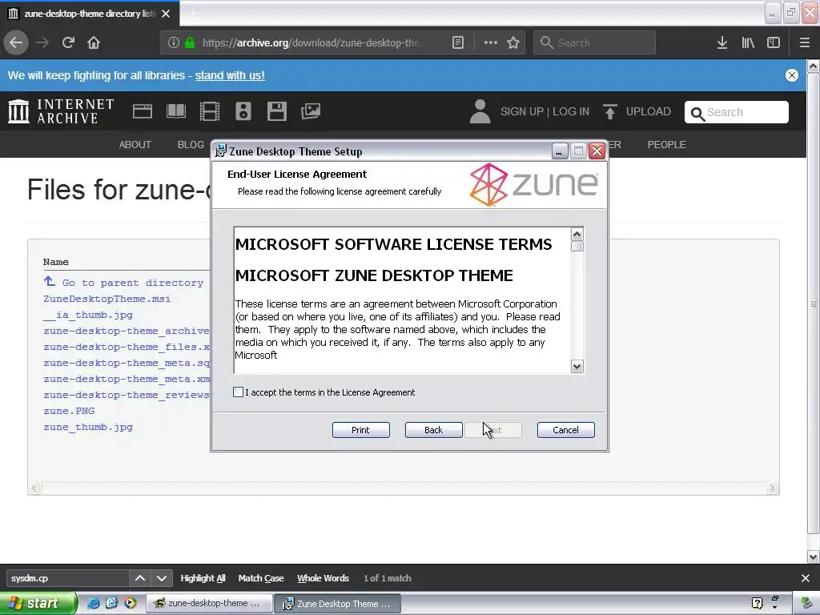Close the find bar
The image size is (820, 615).
[806, 578]
